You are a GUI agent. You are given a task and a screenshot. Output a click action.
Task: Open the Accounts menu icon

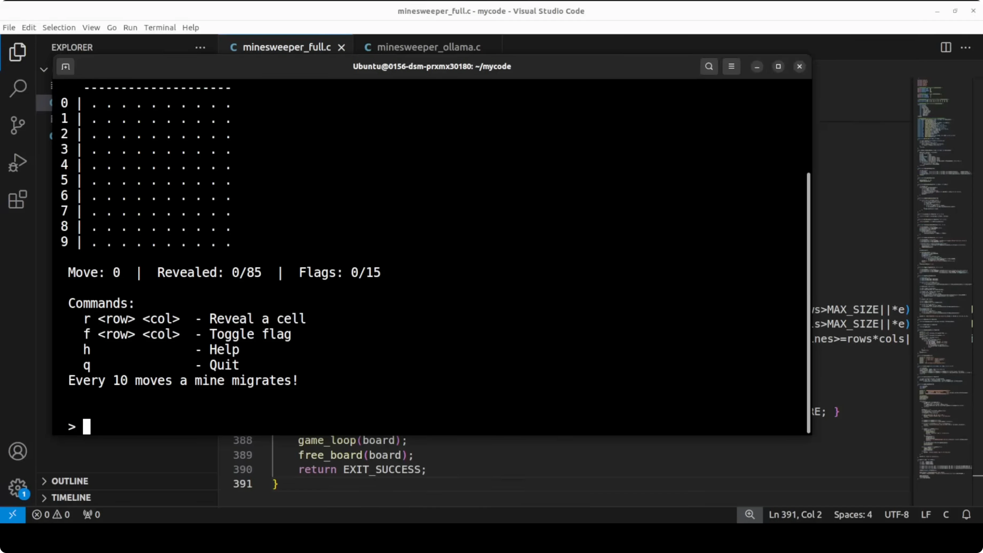point(18,451)
